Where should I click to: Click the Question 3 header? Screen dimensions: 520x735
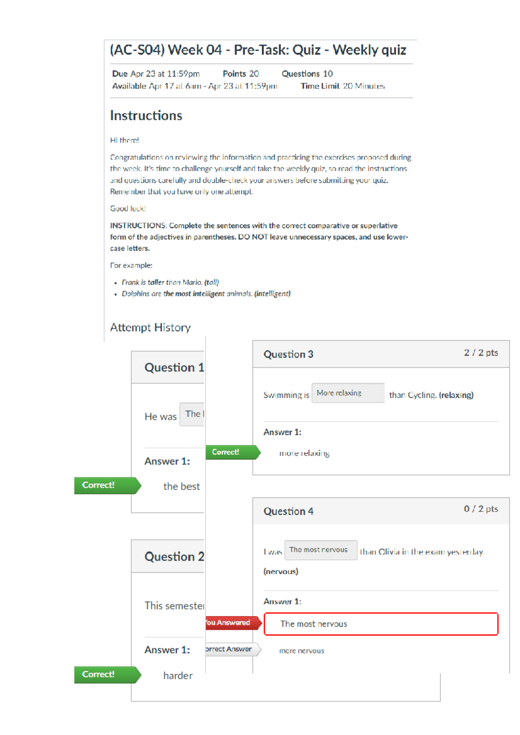click(x=381, y=354)
